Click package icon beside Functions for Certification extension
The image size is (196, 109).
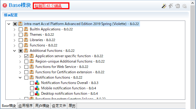click(32, 72)
